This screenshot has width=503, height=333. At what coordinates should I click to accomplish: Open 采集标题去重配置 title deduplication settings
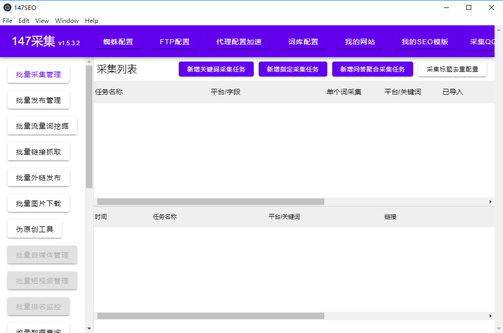coord(452,69)
